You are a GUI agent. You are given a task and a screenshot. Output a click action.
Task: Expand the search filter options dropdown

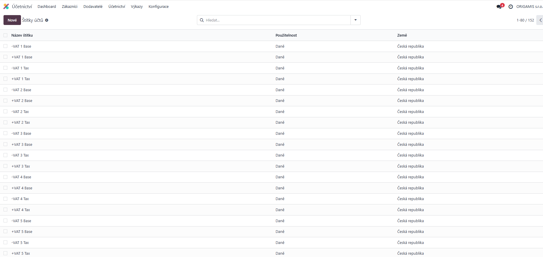[x=355, y=20]
